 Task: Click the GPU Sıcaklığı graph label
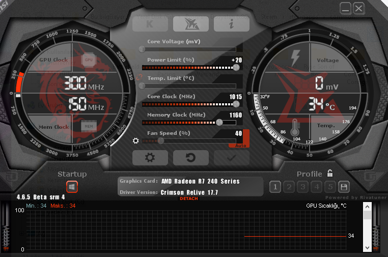pyautogui.click(x=326, y=206)
